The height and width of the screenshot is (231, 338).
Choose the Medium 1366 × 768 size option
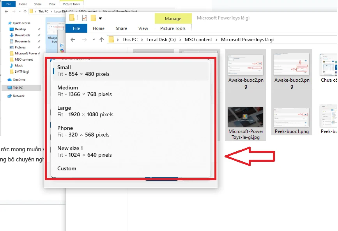131,91
